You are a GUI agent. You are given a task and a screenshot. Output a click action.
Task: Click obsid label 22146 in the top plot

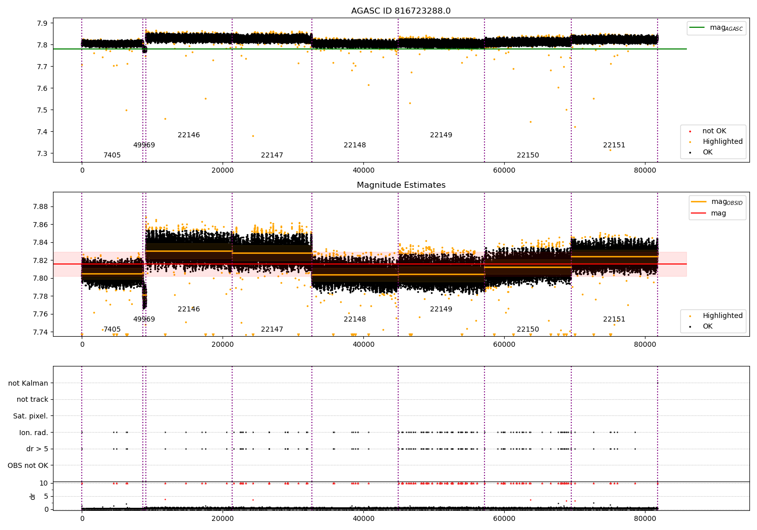pos(189,135)
